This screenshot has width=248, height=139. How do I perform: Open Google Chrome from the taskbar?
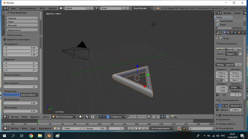pos(31,136)
